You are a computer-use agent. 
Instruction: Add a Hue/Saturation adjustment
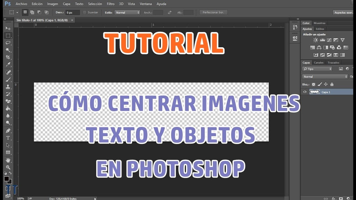(x=313, y=47)
